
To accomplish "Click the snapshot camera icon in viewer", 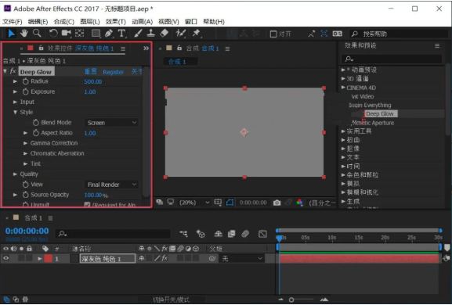I will click(277, 203).
